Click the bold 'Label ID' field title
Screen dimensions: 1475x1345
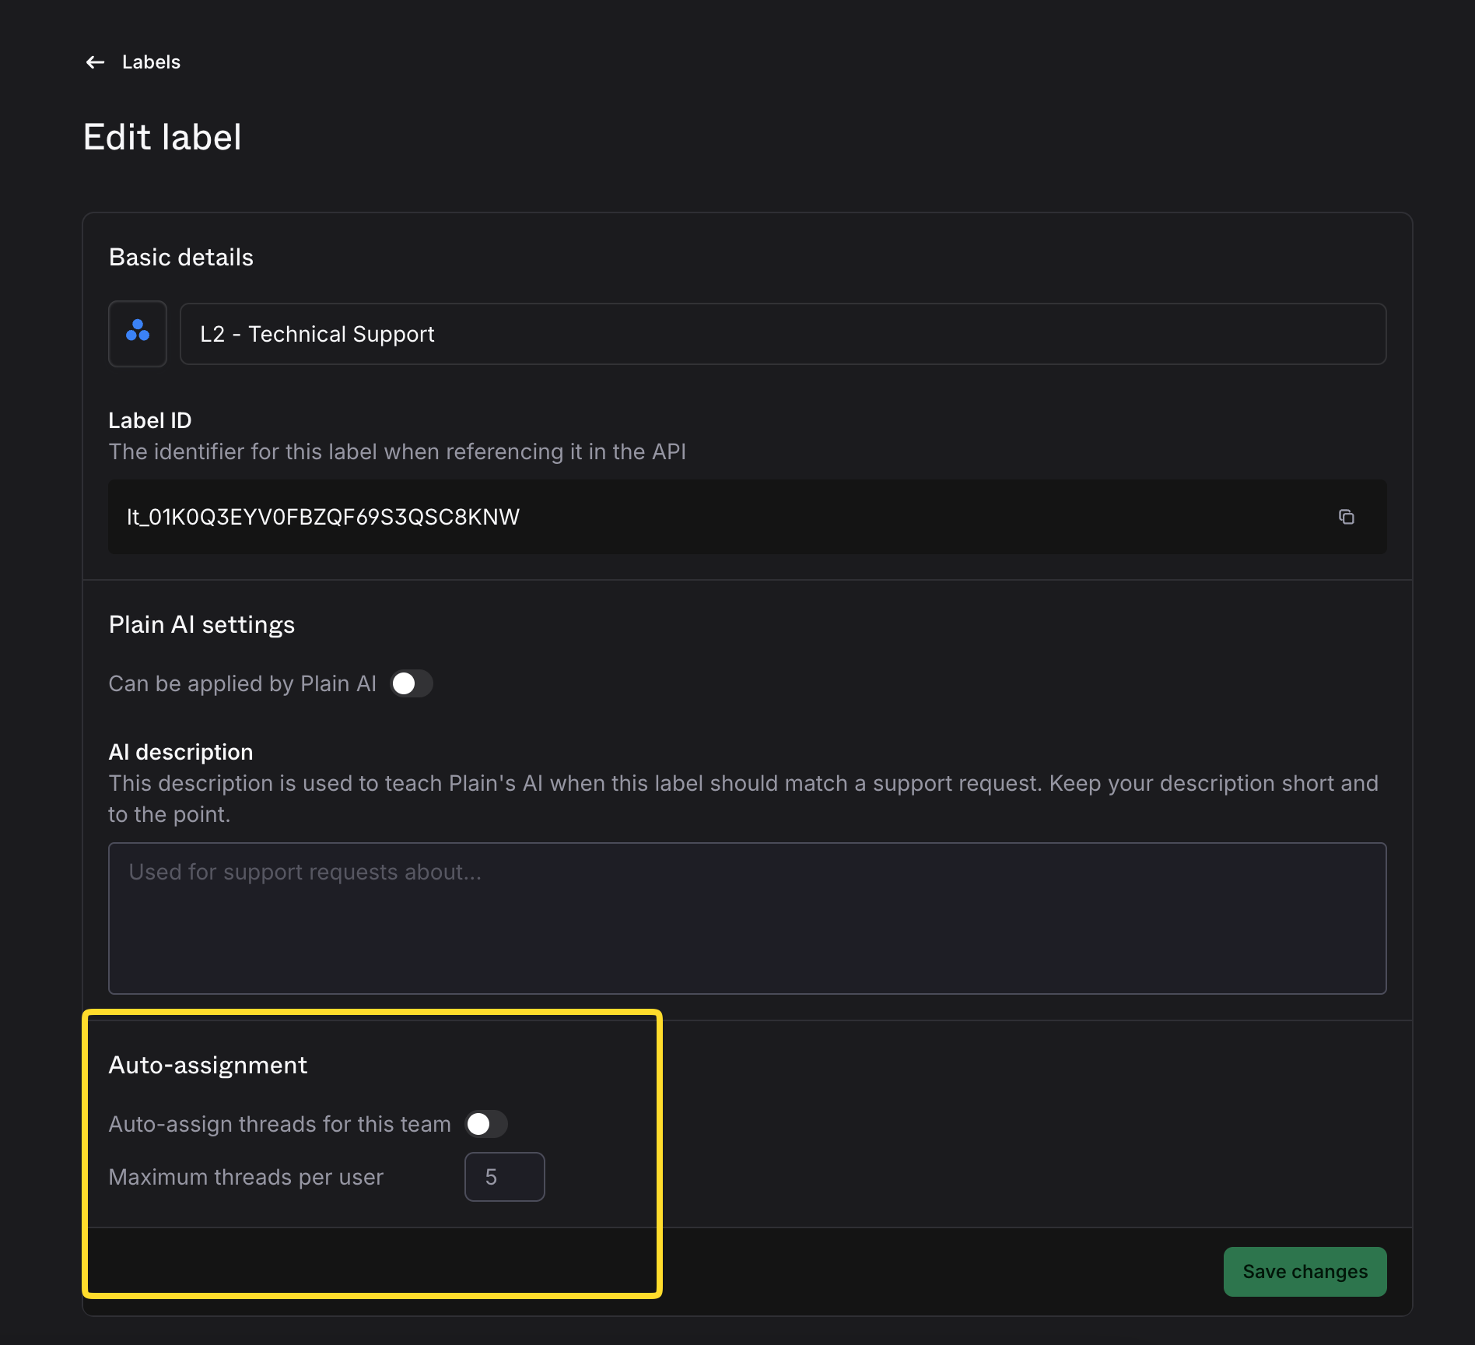[149, 420]
